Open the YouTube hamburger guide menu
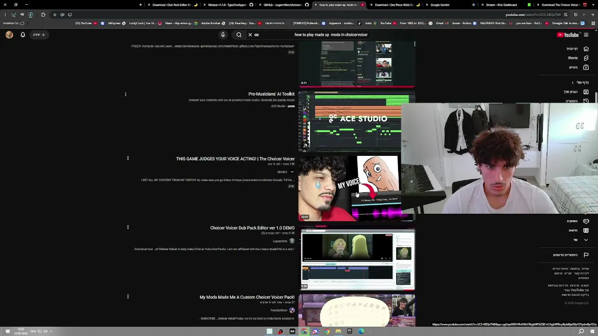 pyautogui.click(x=586, y=35)
